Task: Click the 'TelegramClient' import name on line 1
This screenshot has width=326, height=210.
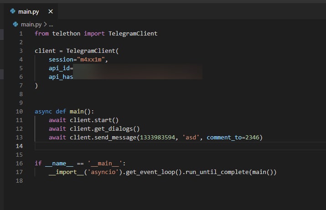Action: coord(133,33)
